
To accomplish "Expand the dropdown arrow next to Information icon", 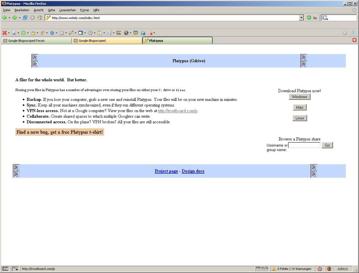I will click(56, 33).
